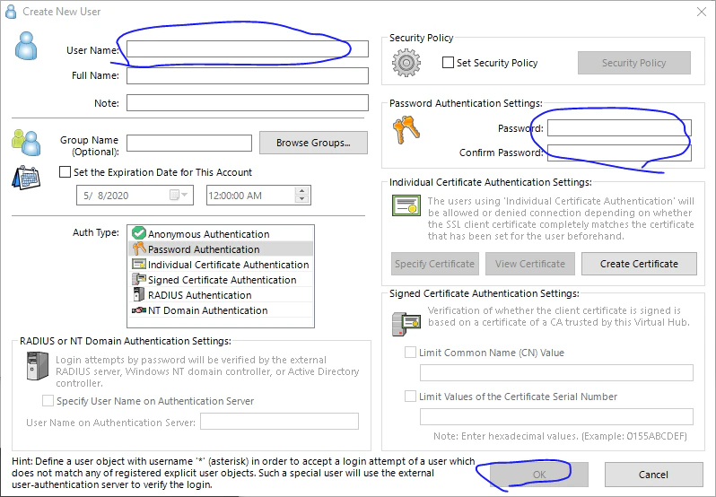Click the Browse Groups button
The height and width of the screenshot is (497, 716).
click(313, 143)
